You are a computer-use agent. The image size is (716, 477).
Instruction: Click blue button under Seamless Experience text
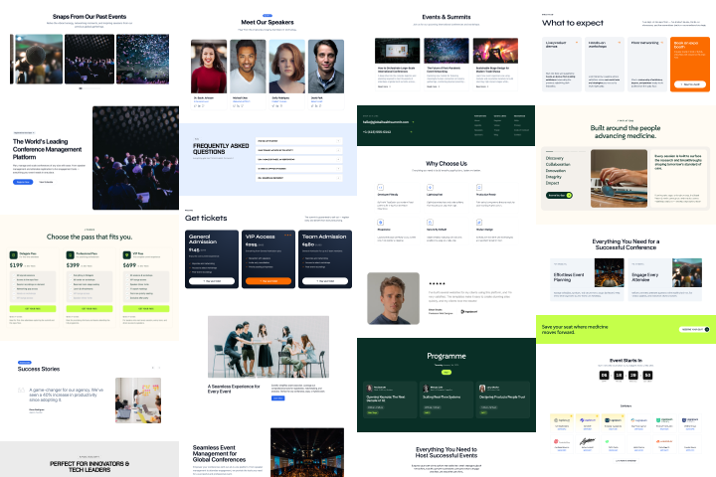click(278, 398)
